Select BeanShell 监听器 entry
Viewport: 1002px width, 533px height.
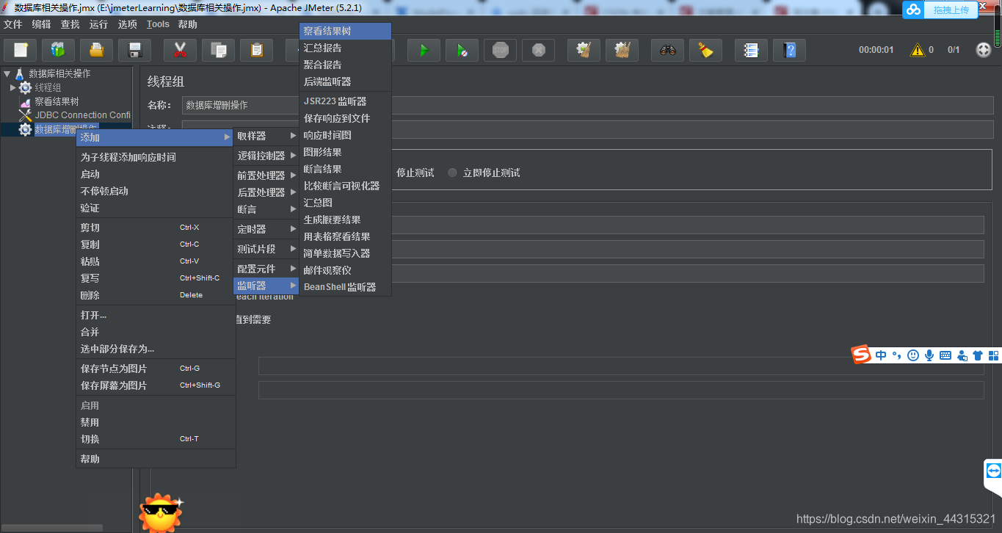pyautogui.click(x=345, y=287)
